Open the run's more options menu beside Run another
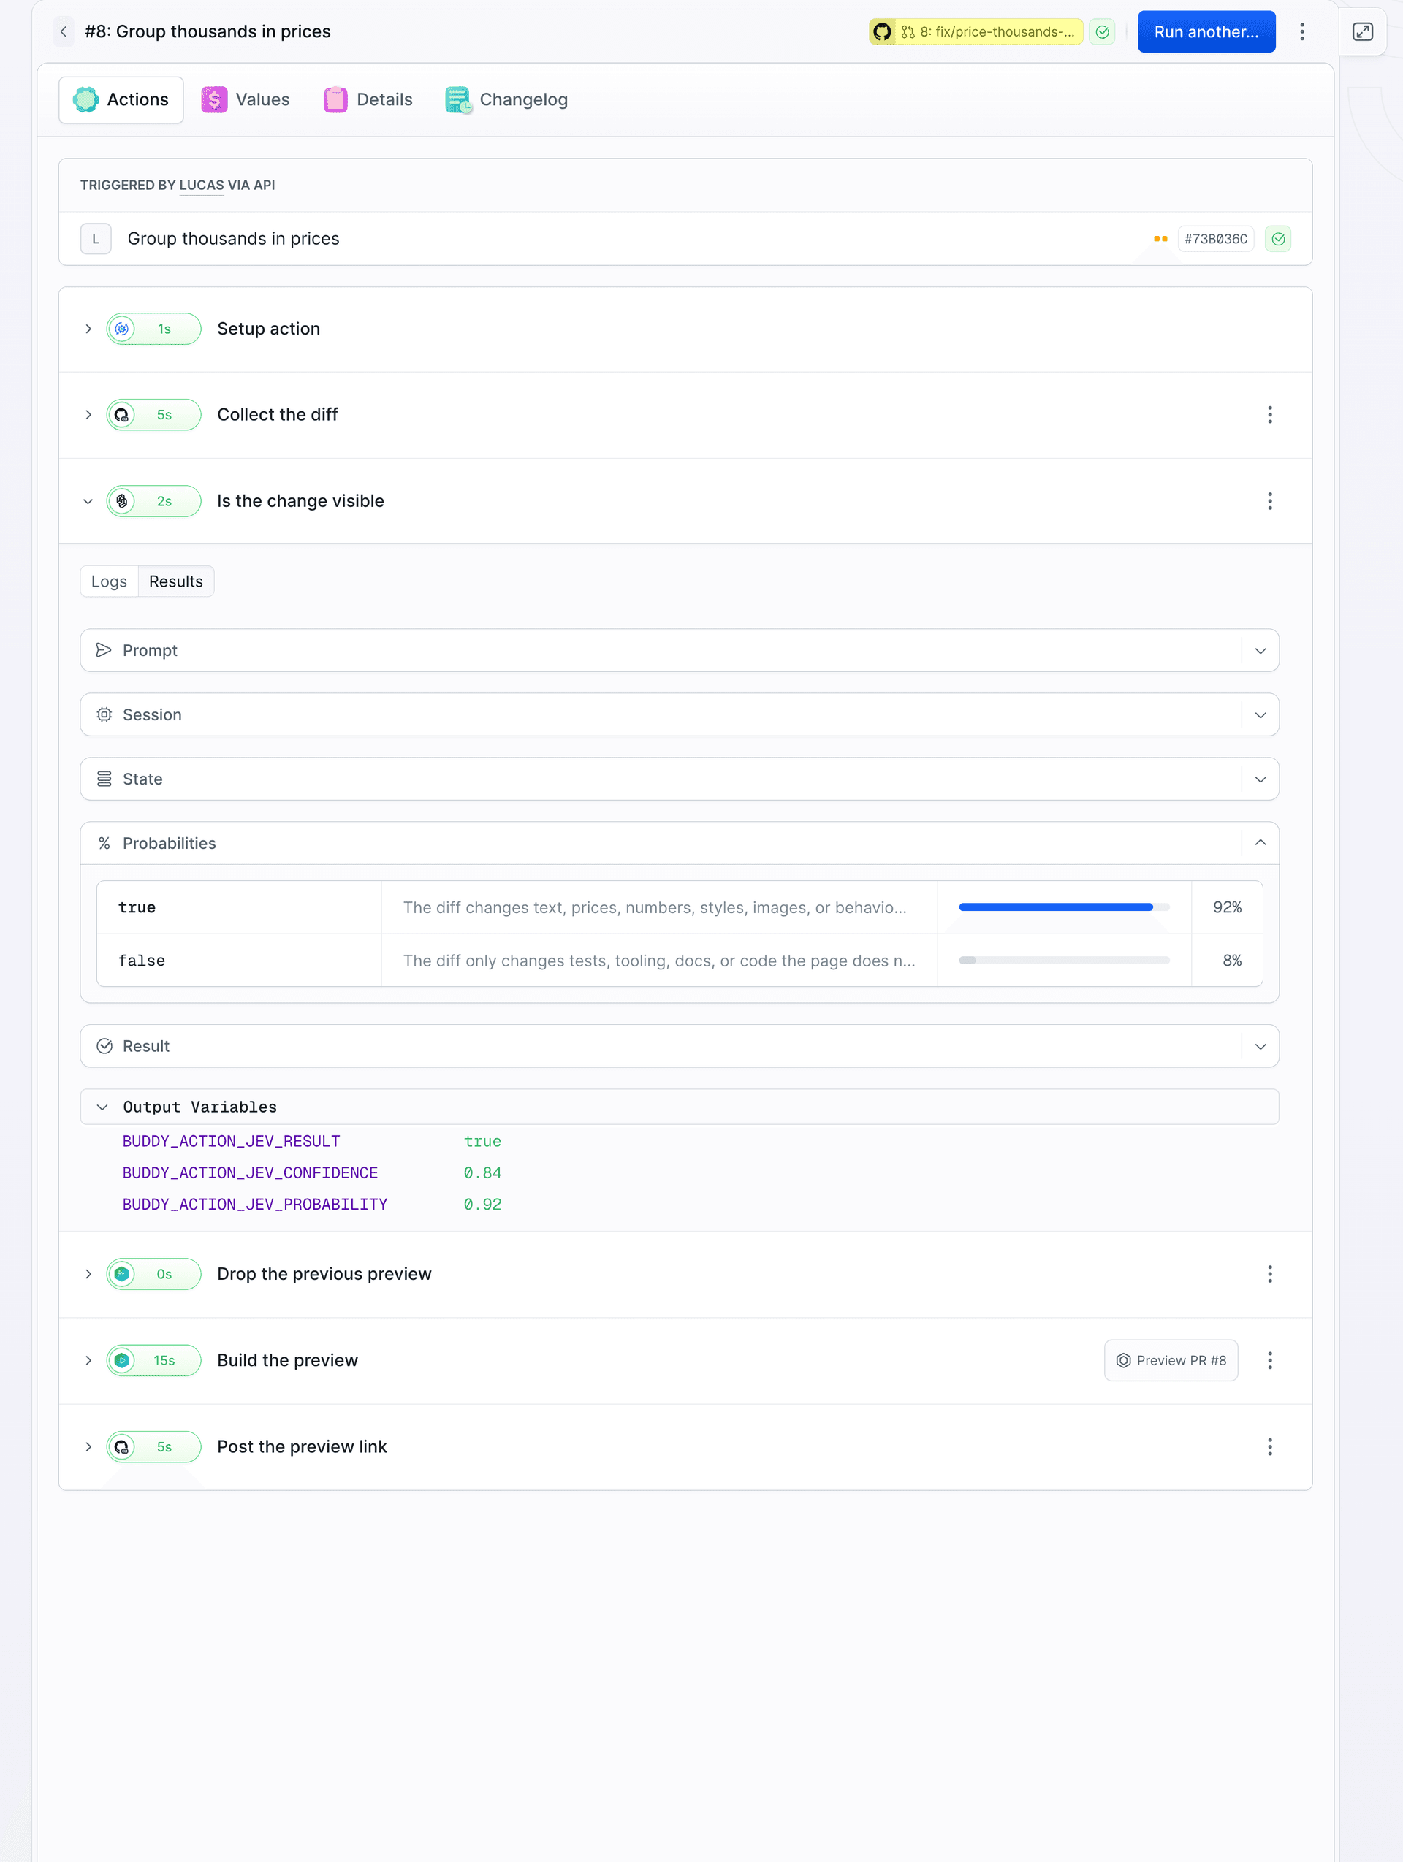 click(1302, 32)
